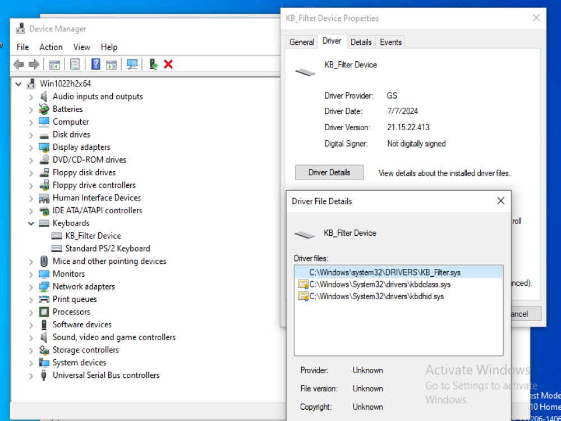The image size is (561, 421).
Task: Expand the Floppy drive controllers node
Action: pos(31,185)
